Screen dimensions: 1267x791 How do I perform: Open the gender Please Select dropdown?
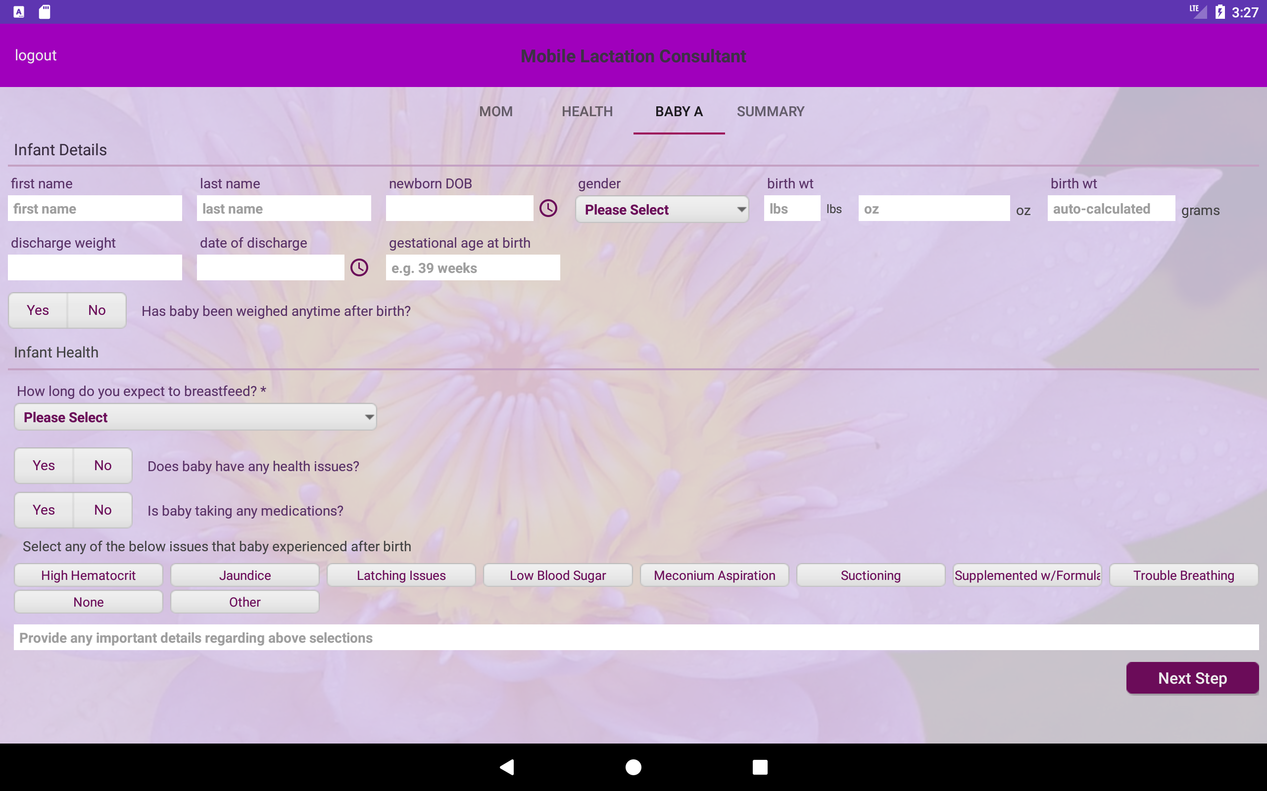point(662,209)
